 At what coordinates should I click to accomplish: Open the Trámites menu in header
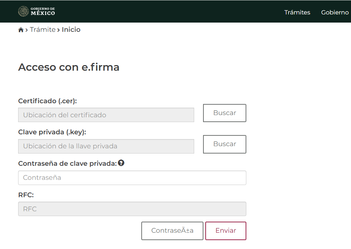pyautogui.click(x=297, y=12)
